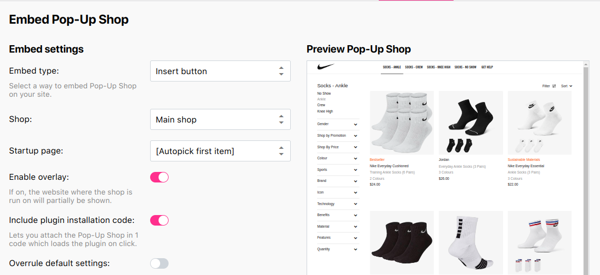This screenshot has height=275, width=600.
Task: Open the Embed type dropdown
Action: tap(220, 71)
